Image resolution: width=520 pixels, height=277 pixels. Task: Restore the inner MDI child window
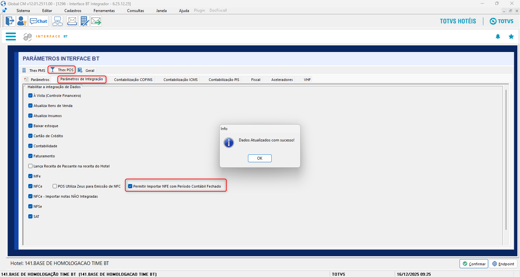click(x=511, y=11)
